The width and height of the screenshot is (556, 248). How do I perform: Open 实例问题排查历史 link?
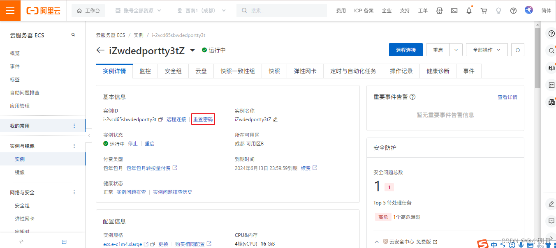pos(173,192)
